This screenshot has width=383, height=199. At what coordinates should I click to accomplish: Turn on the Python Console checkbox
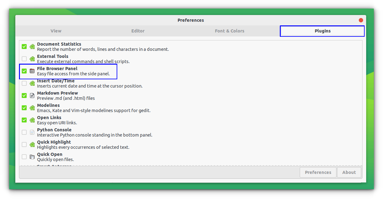click(24, 132)
